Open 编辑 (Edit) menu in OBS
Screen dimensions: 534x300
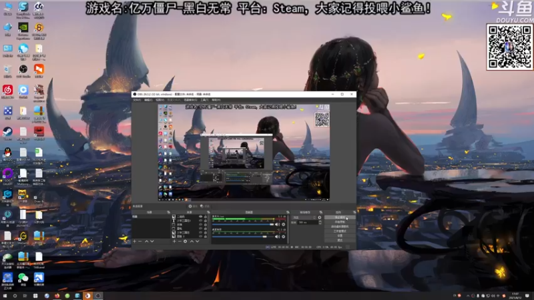[148, 100]
